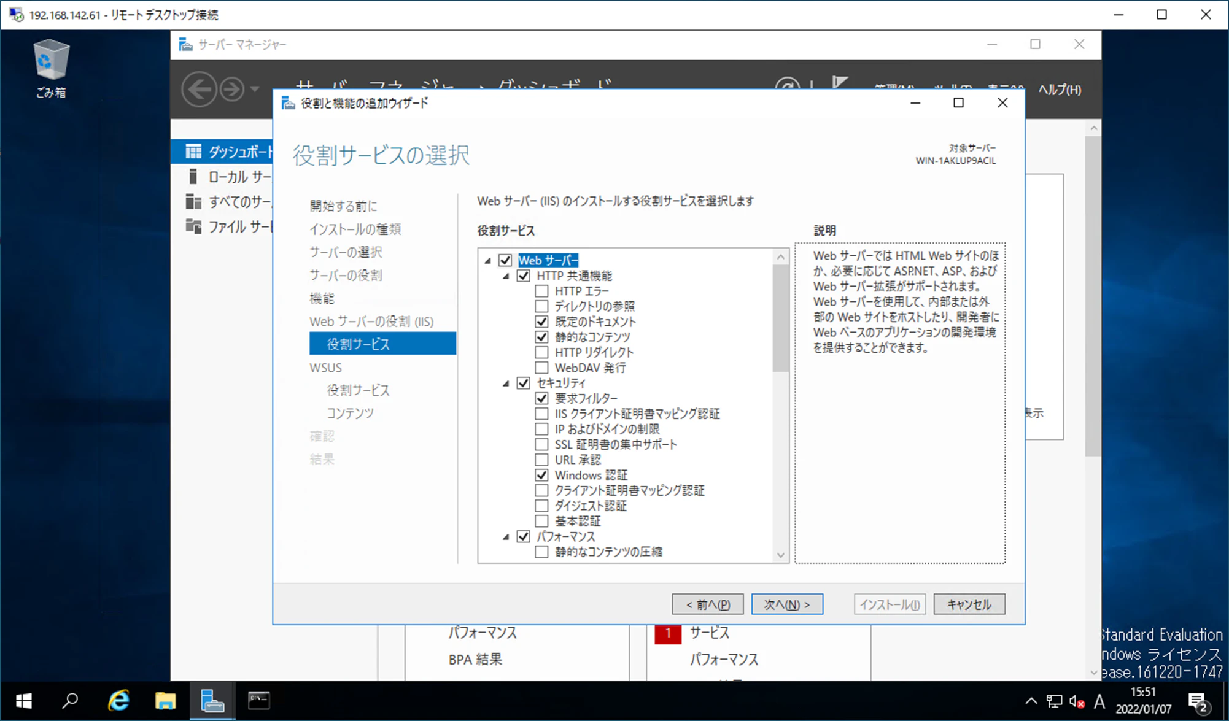Open the Action Center notifications
Image resolution: width=1229 pixels, height=721 pixels.
(1198, 702)
